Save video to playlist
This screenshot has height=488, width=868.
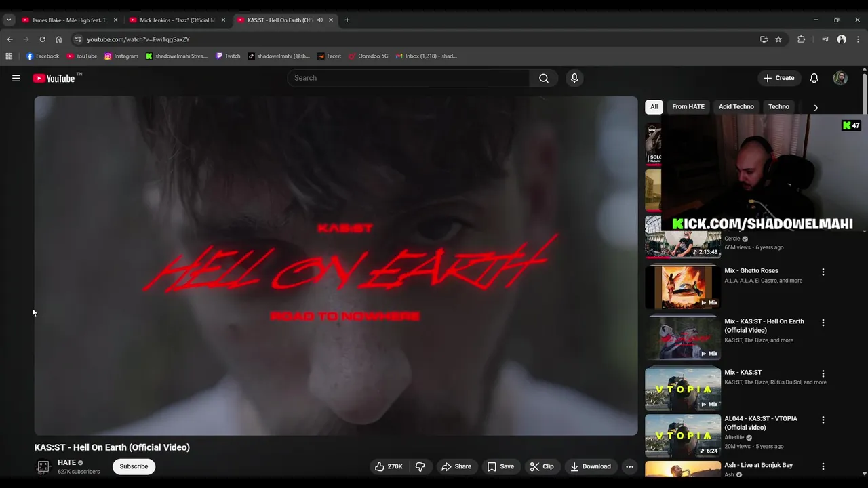click(x=500, y=466)
